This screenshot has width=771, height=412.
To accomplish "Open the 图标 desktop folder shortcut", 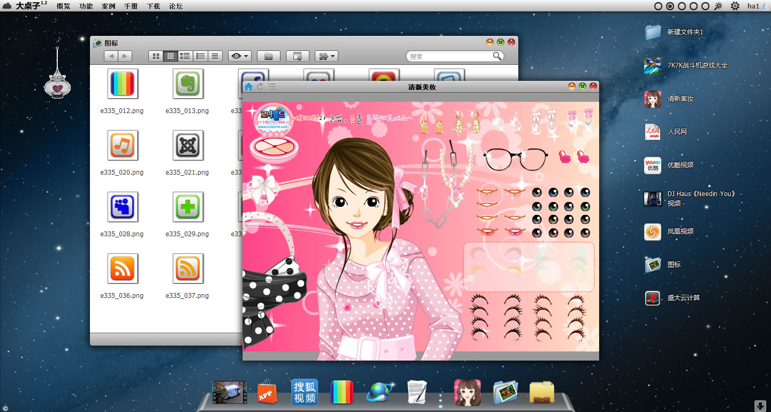I will pos(653,265).
